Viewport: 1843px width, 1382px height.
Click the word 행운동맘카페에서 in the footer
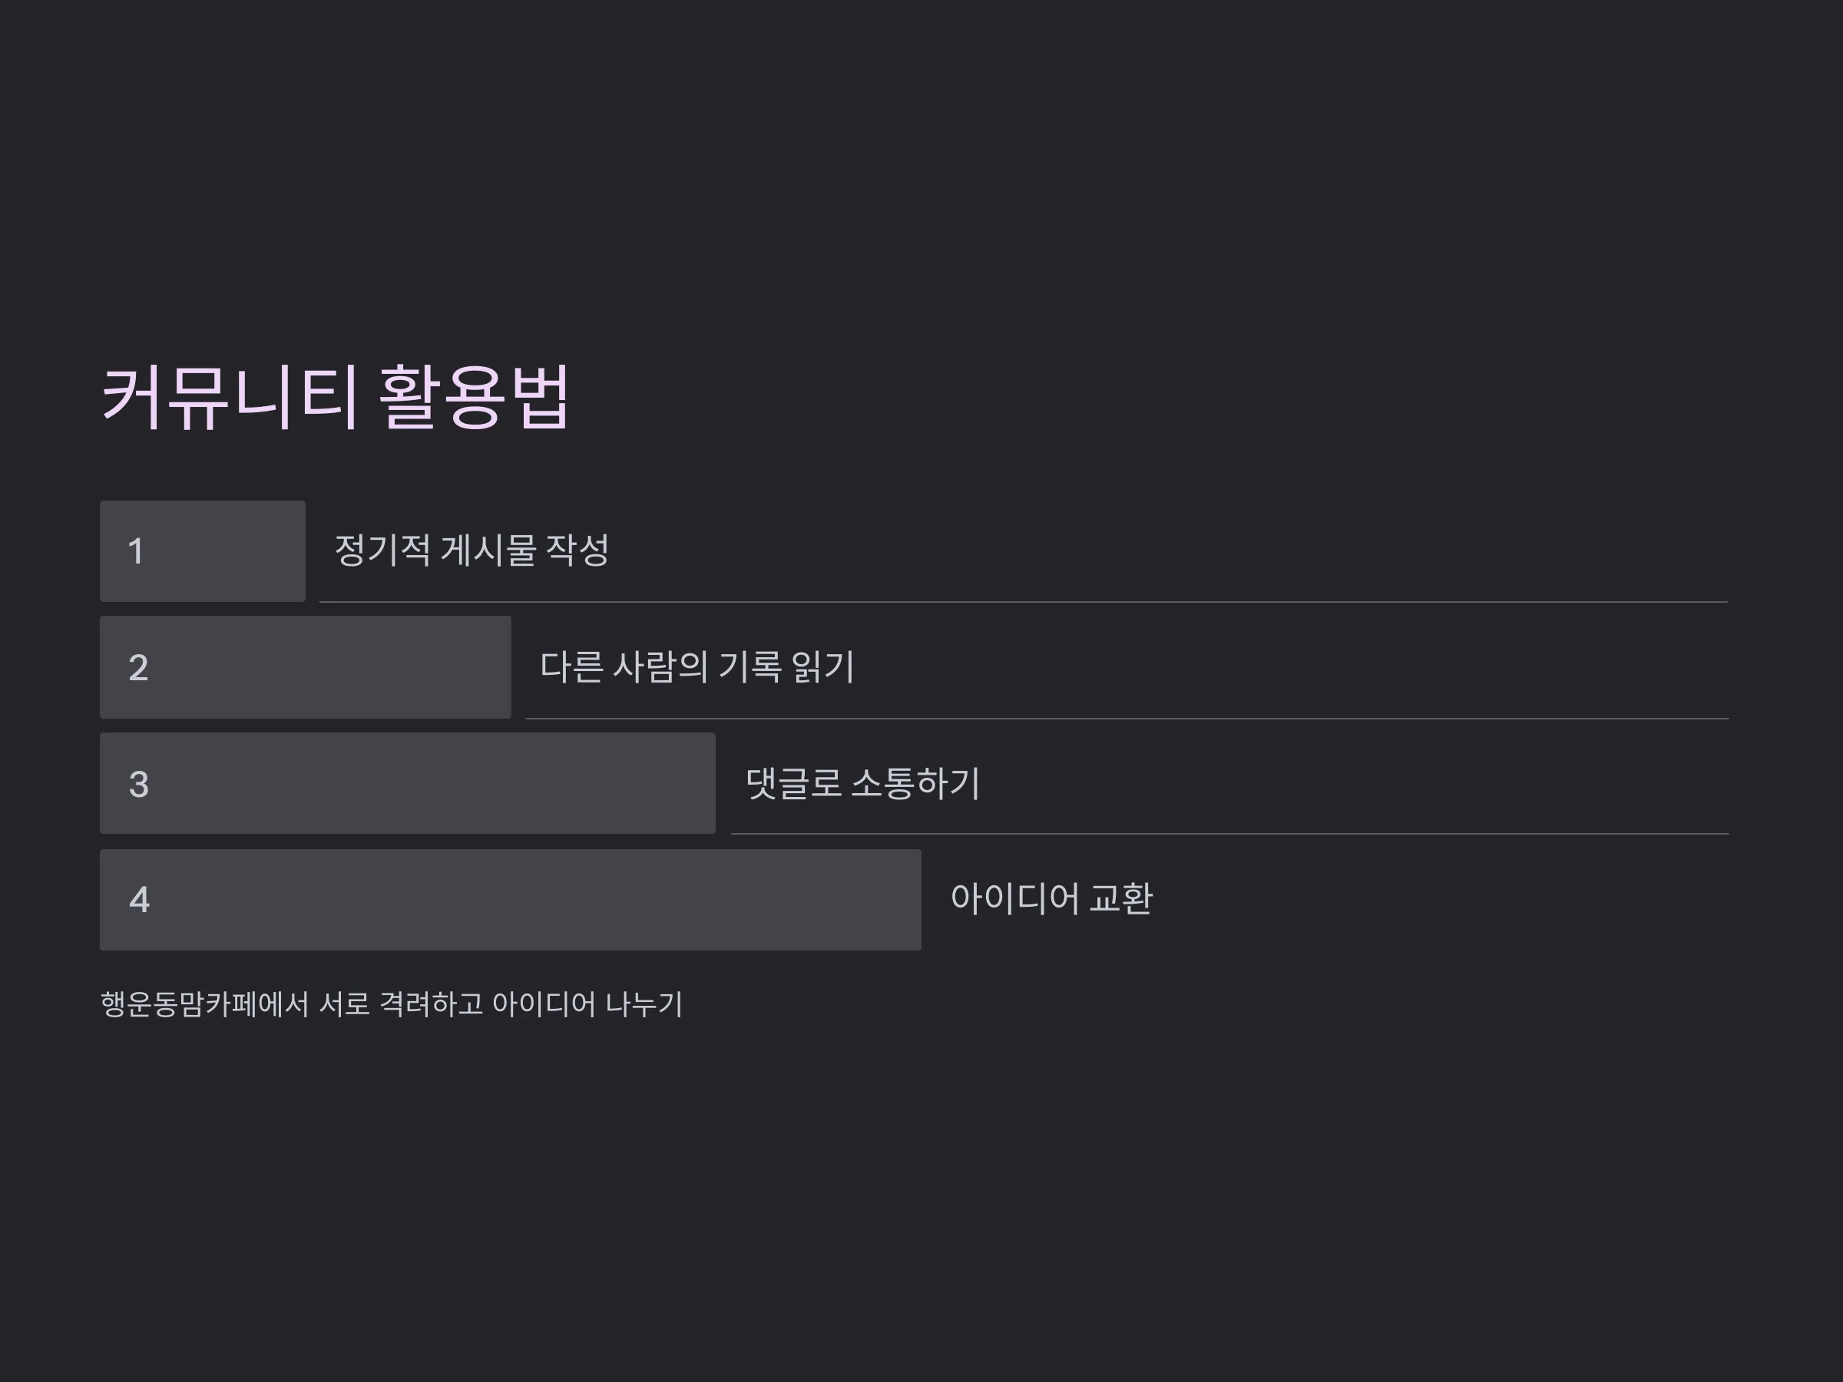click(205, 1003)
